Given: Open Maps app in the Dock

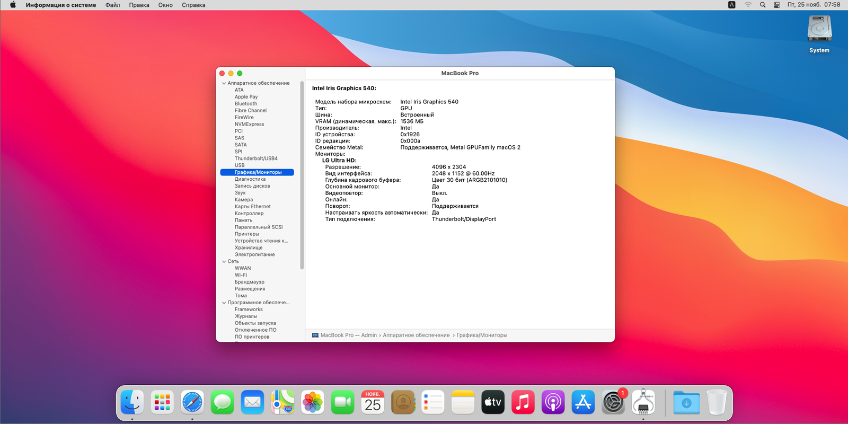Looking at the screenshot, I should [x=282, y=403].
